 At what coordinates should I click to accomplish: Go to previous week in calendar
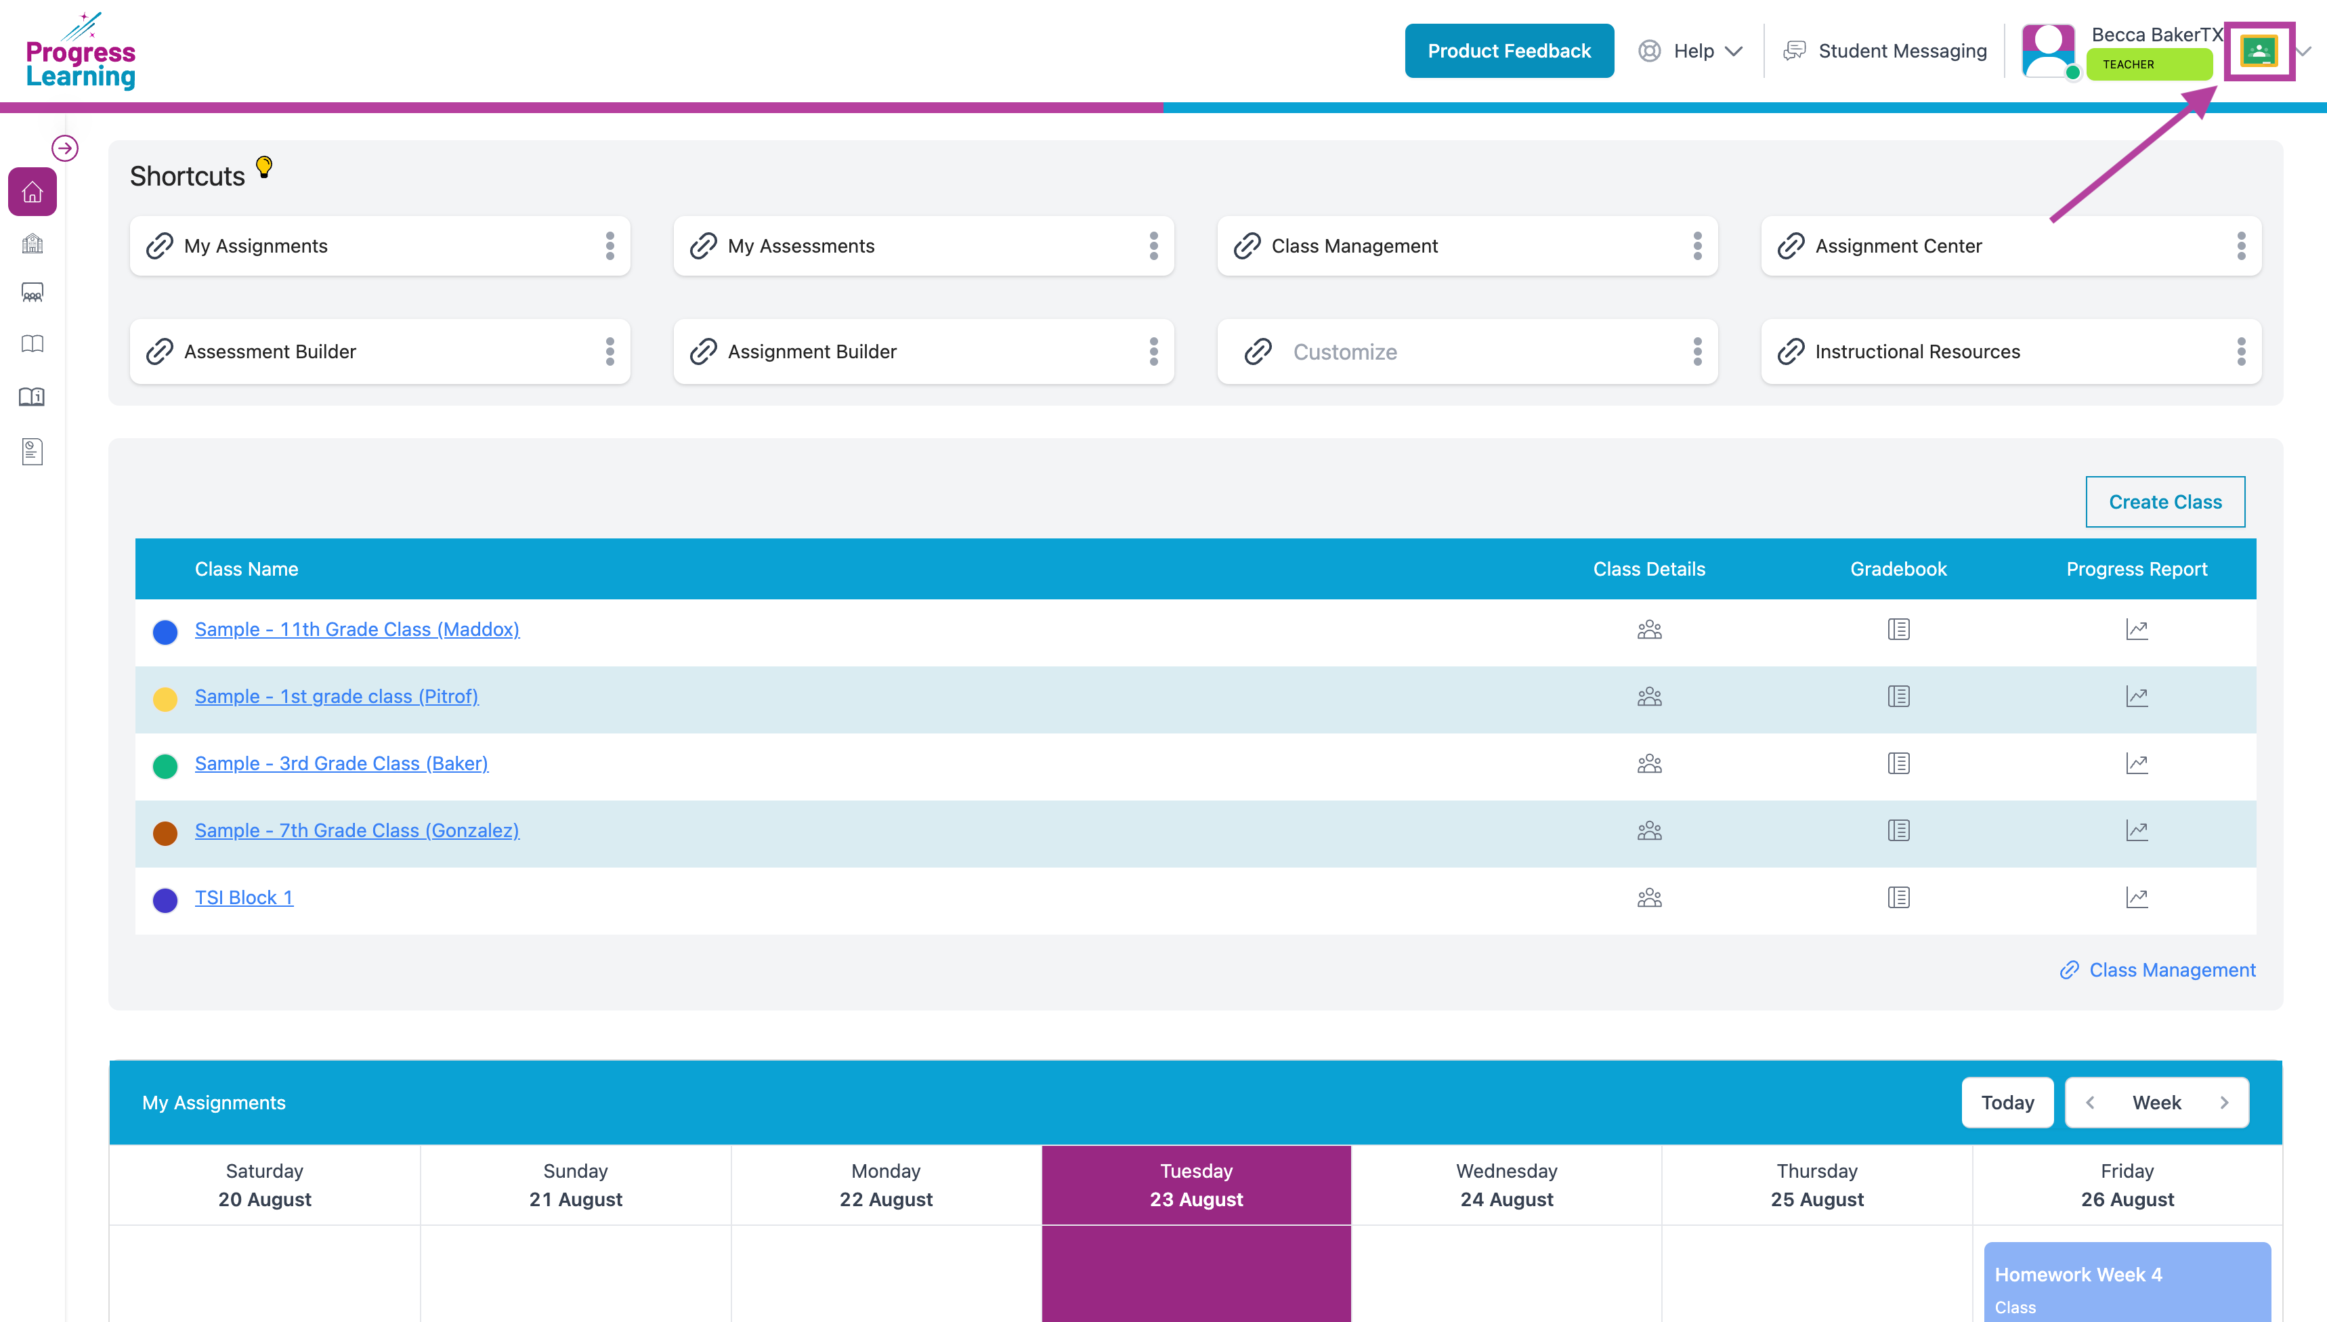coord(2090,1103)
